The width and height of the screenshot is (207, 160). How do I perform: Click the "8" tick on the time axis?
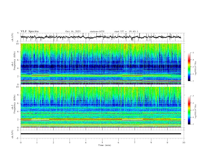(151, 142)
